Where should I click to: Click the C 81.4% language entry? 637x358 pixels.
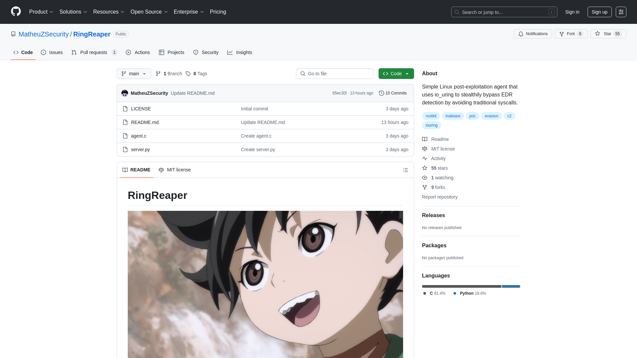[434, 293]
